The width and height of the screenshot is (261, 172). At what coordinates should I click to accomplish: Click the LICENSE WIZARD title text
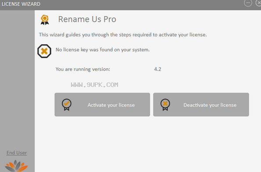pyautogui.click(x=21, y=4)
